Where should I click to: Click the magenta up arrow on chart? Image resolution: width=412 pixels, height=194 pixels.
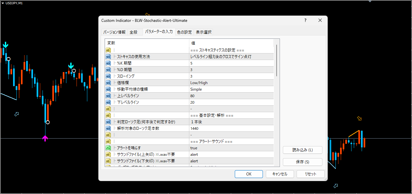[x=45, y=138]
